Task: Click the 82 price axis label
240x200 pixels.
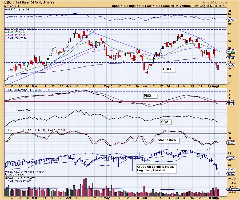Action: 229,34
